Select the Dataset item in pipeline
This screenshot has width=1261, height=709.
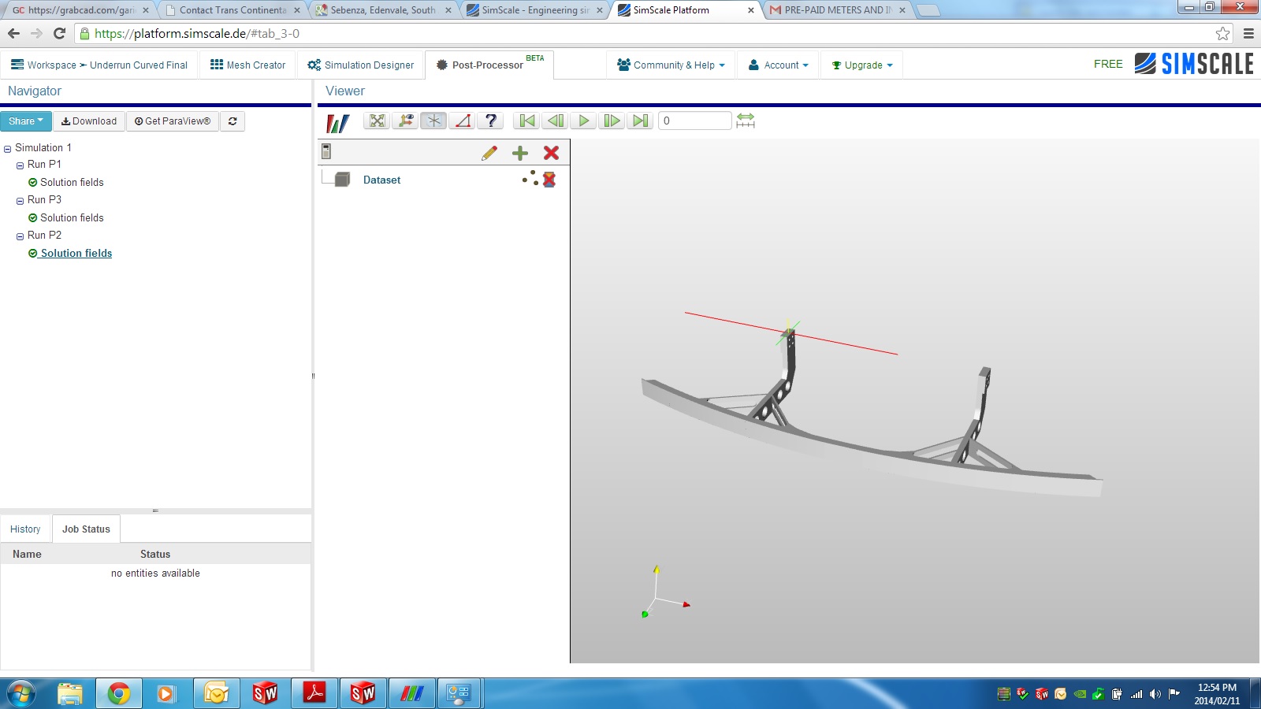pos(381,180)
